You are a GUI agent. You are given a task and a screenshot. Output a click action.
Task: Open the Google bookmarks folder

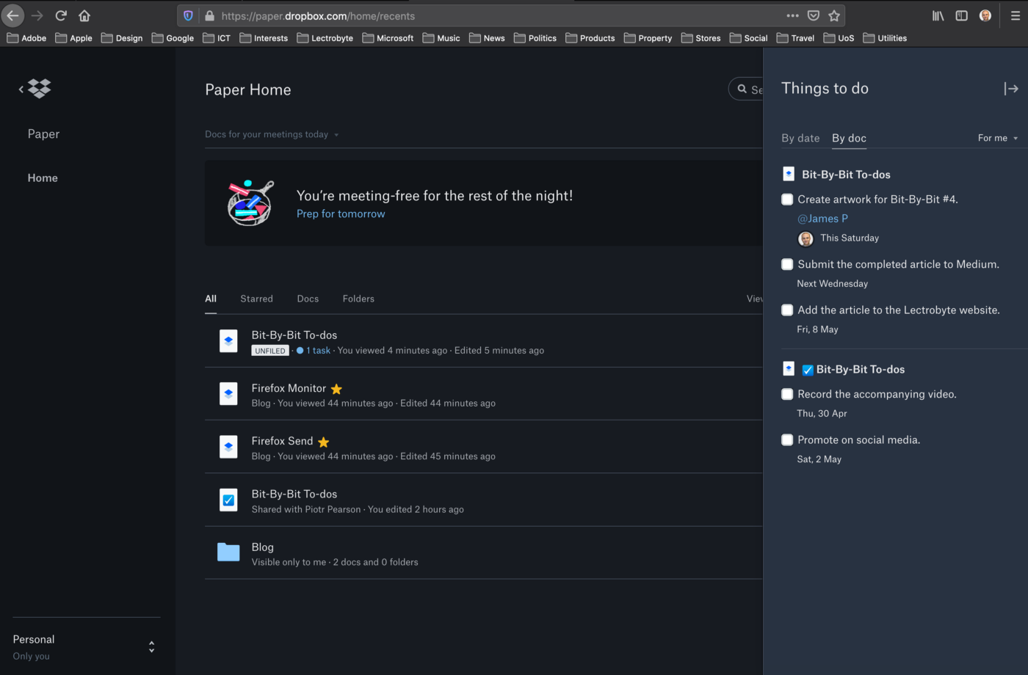(x=173, y=38)
